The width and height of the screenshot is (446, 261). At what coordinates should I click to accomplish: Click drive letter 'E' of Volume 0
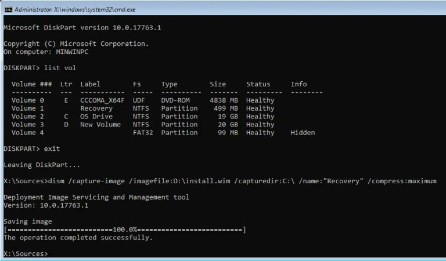(x=66, y=100)
